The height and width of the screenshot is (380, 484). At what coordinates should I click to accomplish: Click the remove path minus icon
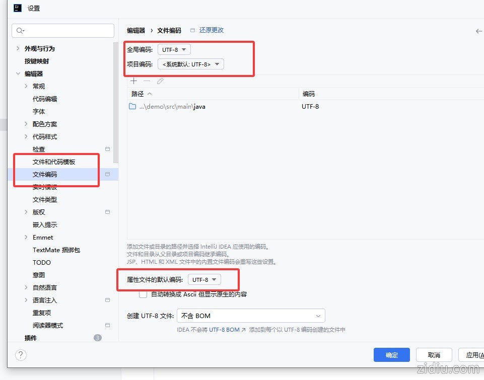(x=147, y=81)
